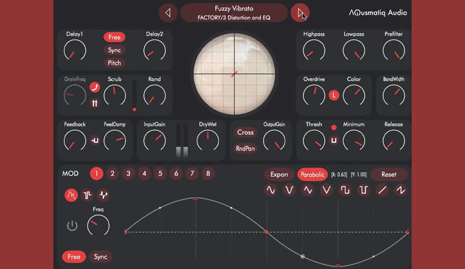Click the InputGain knob
This screenshot has width=465, height=269.
click(x=155, y=141)
